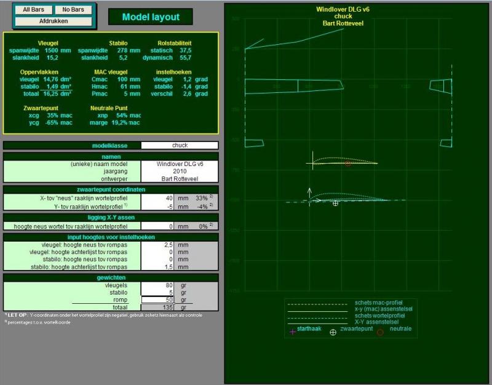Click the legend entry schets wortelprofiel
The height and width of the screenshot is (385, 492).
coord(379,316)
